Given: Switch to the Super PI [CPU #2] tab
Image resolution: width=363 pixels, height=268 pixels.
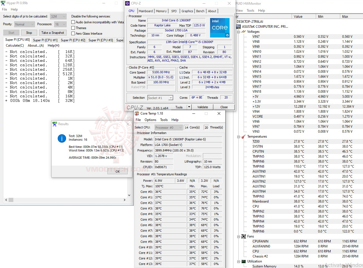Looking at the screenshot, I should (x=73, y=40).
